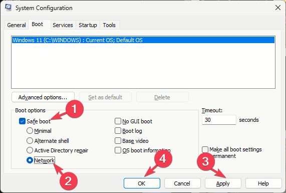Turn on Boot log checkbox
The width and height of the screenshot is (286, 193).
point(118,131)
